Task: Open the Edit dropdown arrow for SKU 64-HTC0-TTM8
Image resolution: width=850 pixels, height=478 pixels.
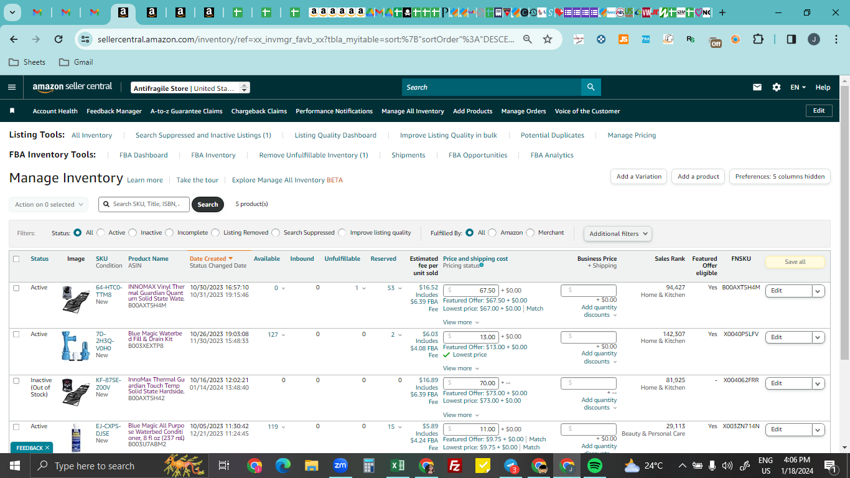Action: [x=818, y=291]
